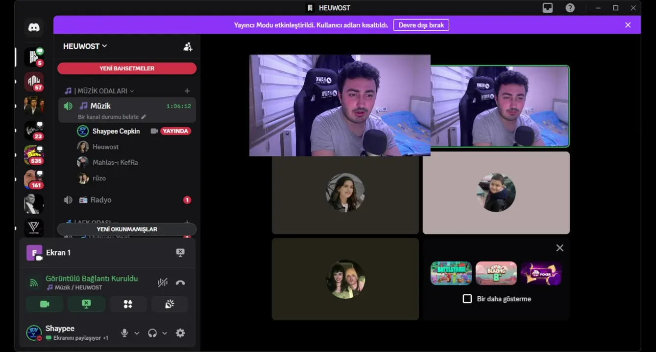Select the server icon with 57 badge
Screen dimensions: 656x352
click(34, 82)
